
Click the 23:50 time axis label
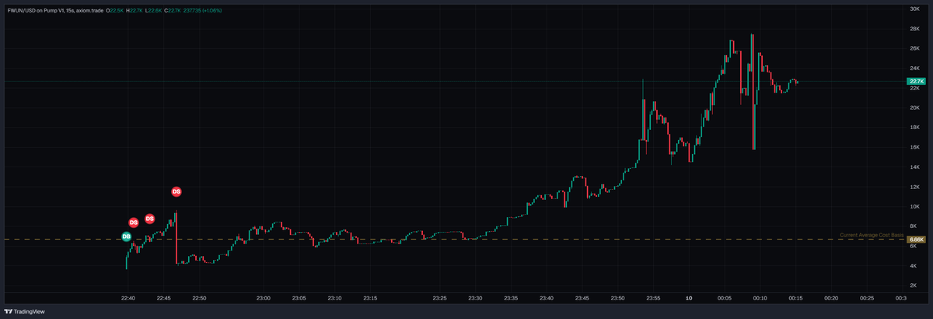pyautogui.click(x=618, y=298)
